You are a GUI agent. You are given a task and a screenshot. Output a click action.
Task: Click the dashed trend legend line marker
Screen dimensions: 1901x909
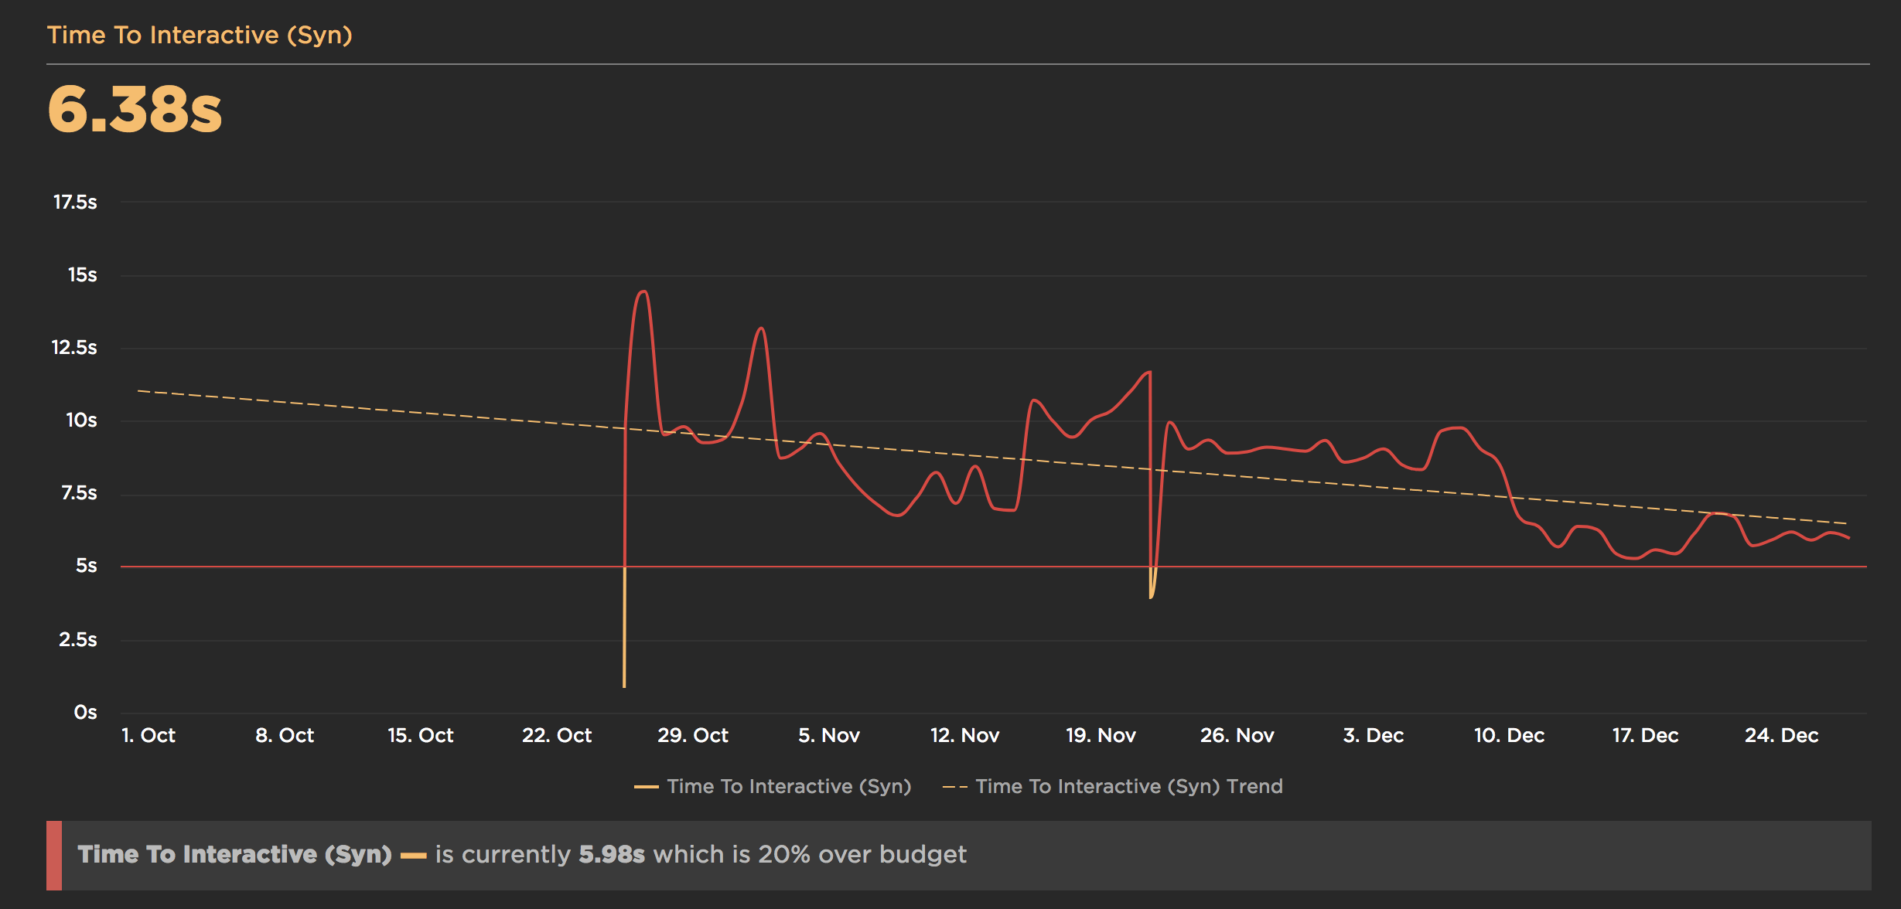pos(955,786)
